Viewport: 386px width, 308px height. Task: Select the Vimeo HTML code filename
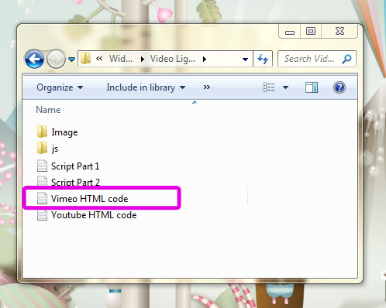(x=89, y=199)
